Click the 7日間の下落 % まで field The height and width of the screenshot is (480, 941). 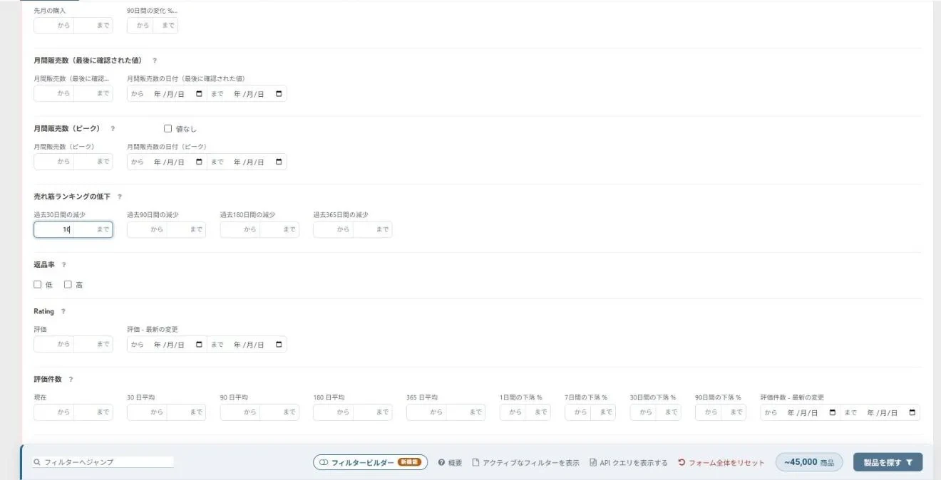603,412
